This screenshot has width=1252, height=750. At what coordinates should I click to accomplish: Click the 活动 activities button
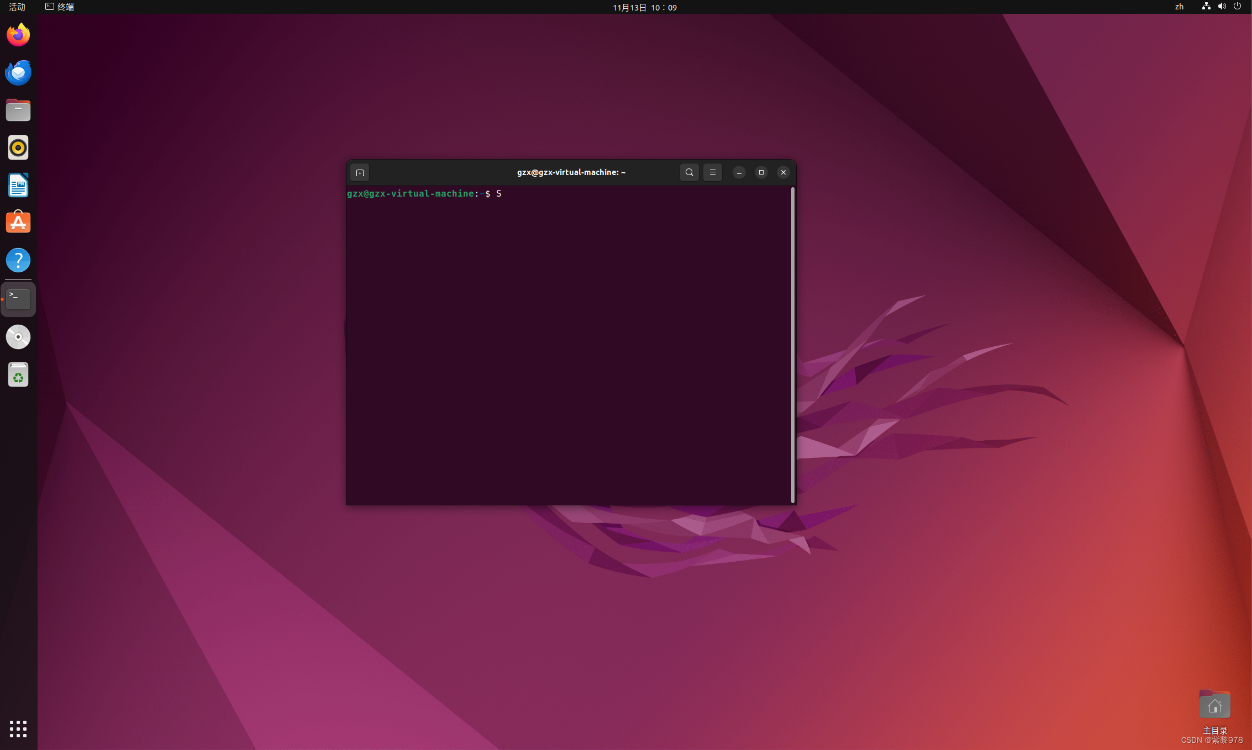coord(17,7)
